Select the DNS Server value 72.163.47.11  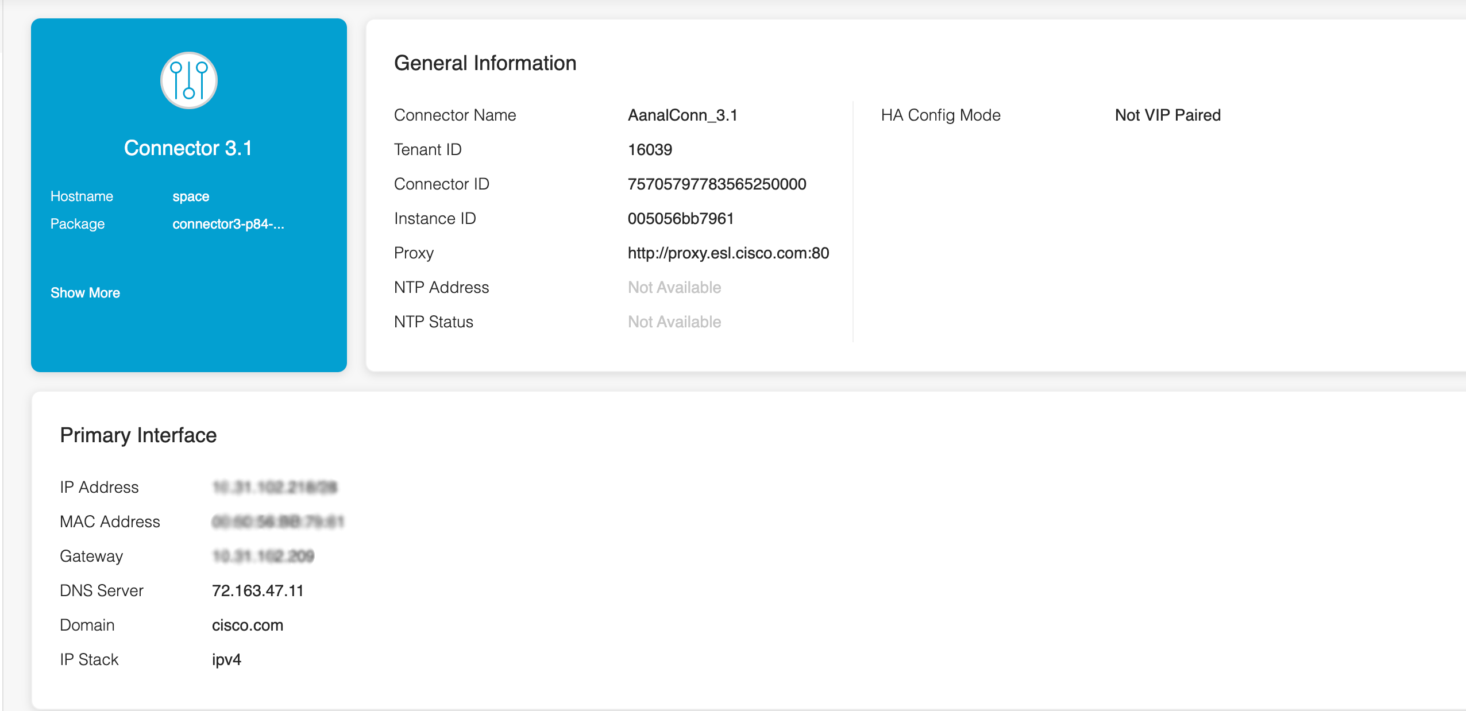pos(257,591)
